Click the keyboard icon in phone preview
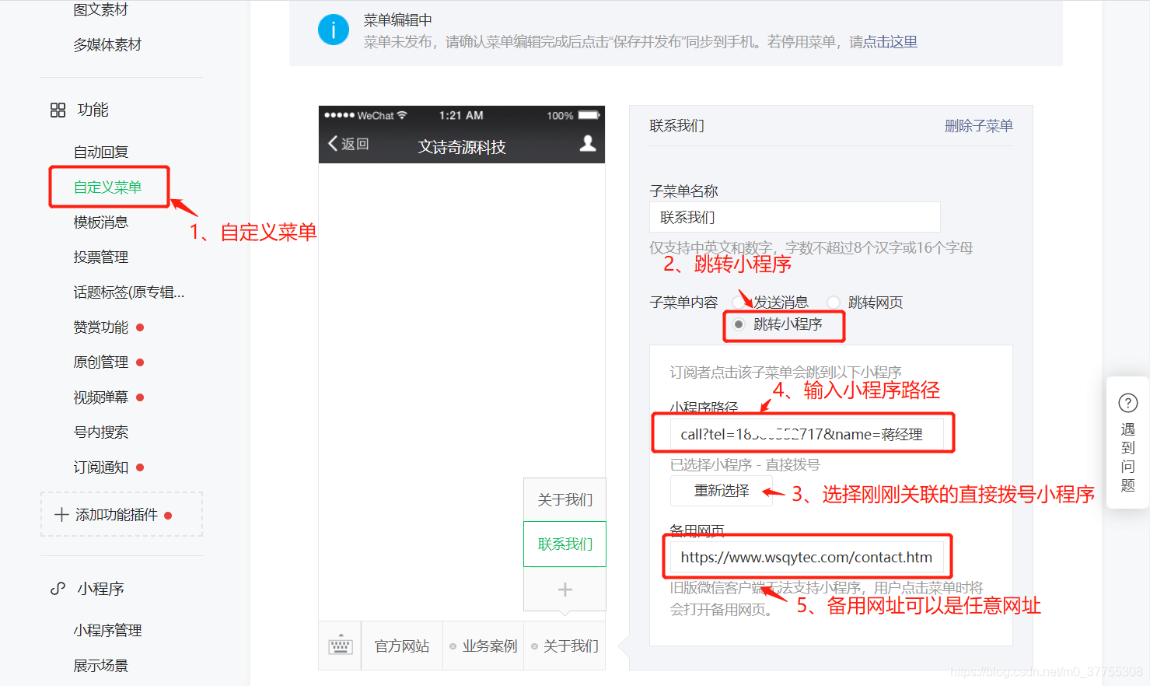This screenshot has width=1150, height=686. click(x=341, y=646)
